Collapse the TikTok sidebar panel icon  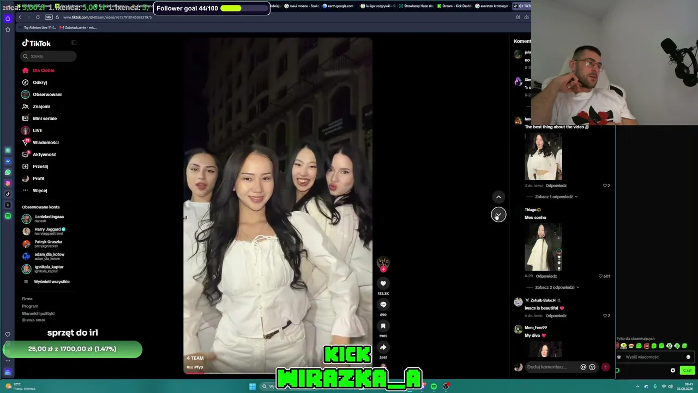[74, 43]
